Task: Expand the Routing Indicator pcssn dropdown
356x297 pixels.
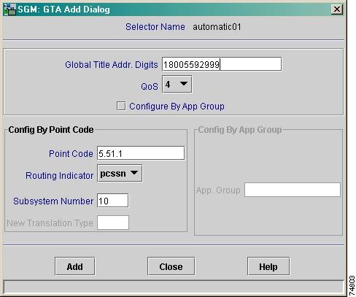Action: (120, 174)
